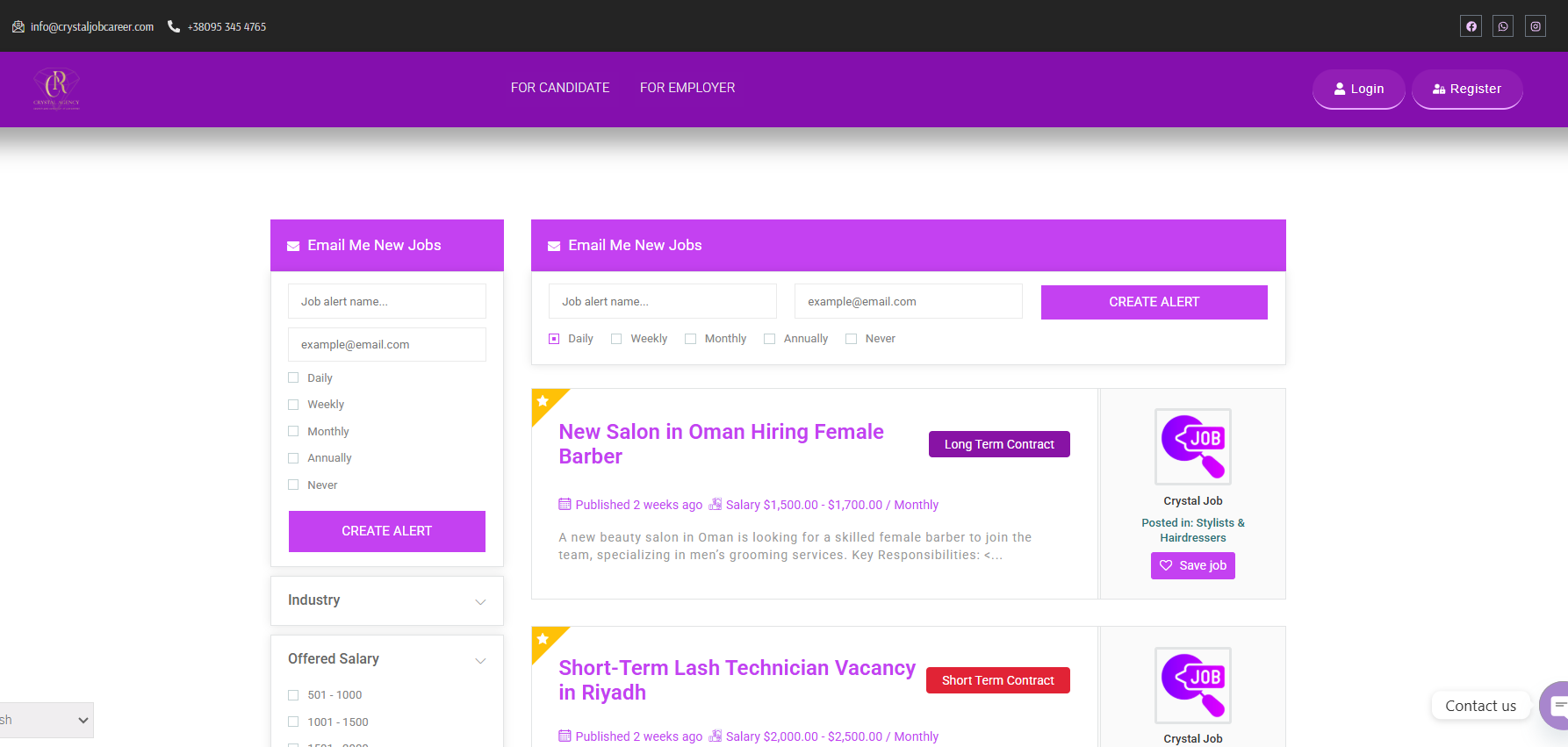Select Monthly in the wide alert form
Screen dimensions: 1568x747
[690, 339]
